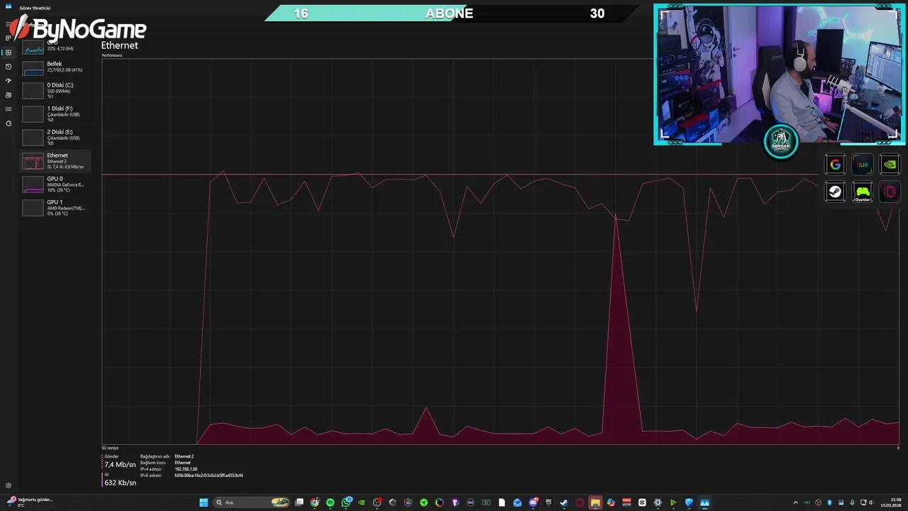
Task: Expand the hidden system tray icons chevron
Action: (795, 502)
